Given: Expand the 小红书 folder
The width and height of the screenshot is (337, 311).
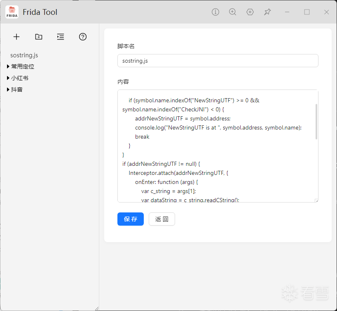Looking at the screenshot, I should pyautogui.click(x=18, y=78).
